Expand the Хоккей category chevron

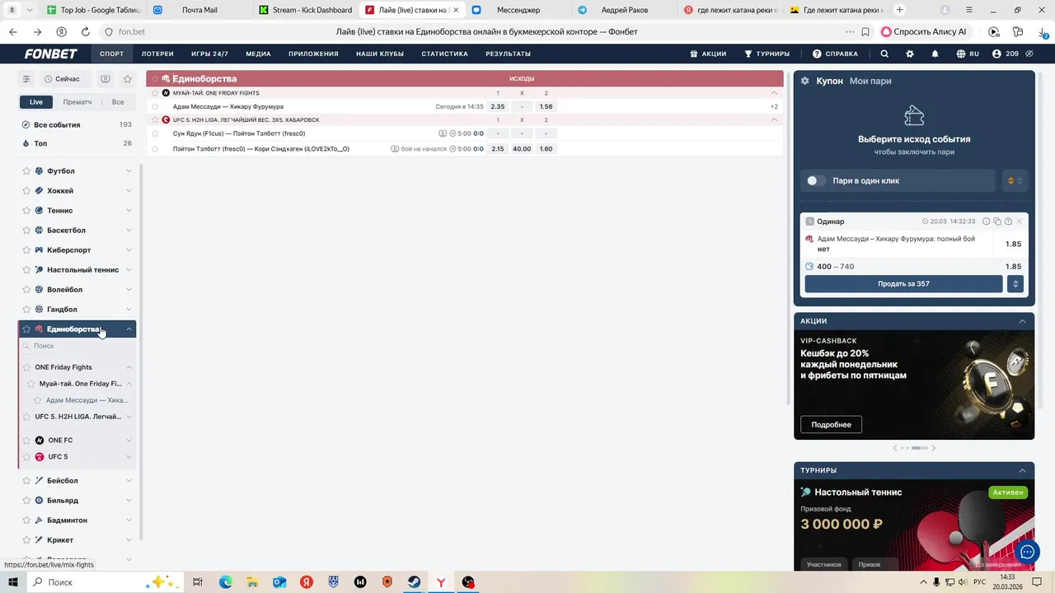(129, 191)
